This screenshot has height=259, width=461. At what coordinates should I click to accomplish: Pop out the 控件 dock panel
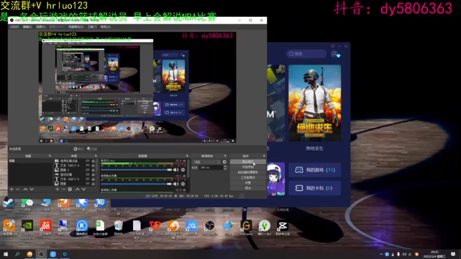click(x=264, y=156)
